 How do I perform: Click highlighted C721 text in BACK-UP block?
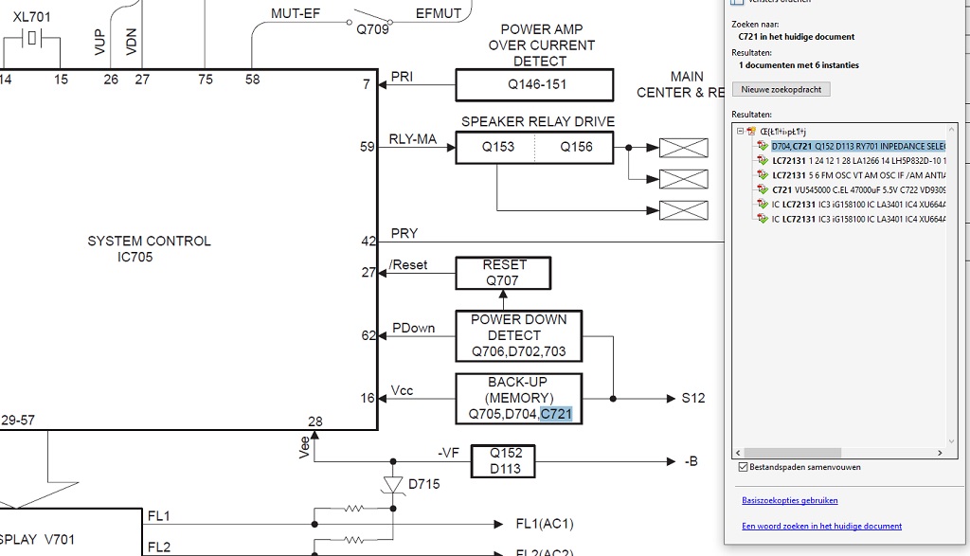pyautogui.click(x=556, y=414)
